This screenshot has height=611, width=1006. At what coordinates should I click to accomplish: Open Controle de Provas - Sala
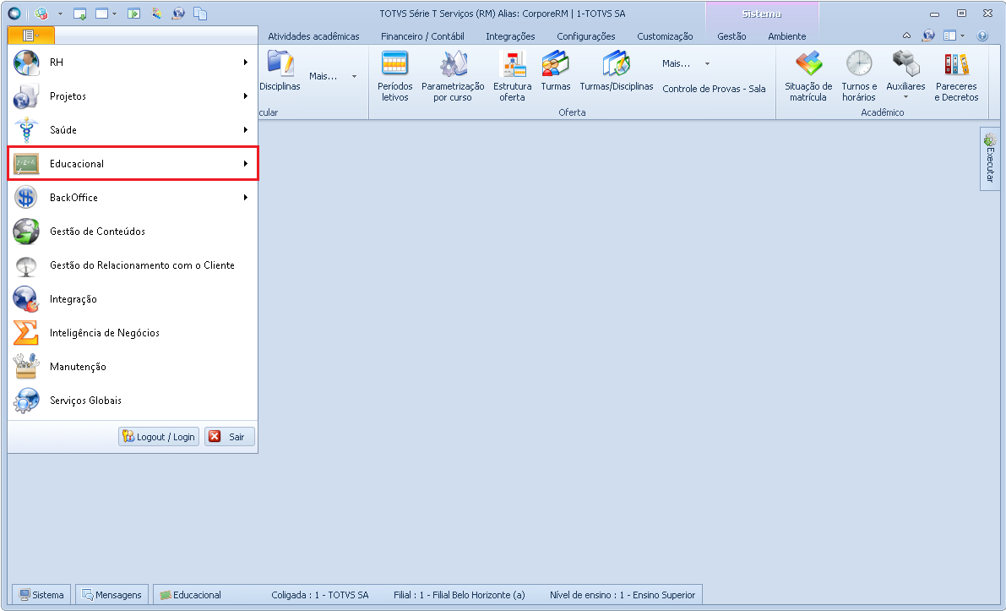[x=714, y=90]
